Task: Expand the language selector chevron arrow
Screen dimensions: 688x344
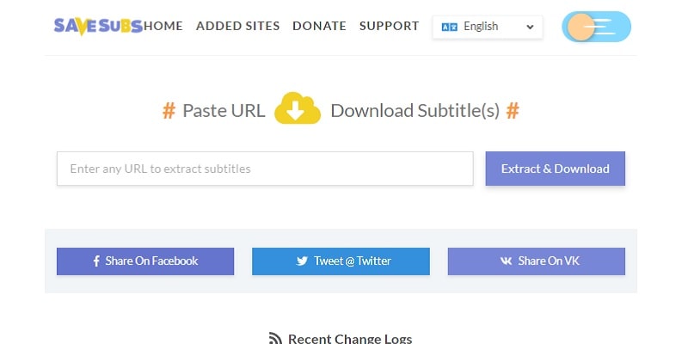Action: (x=530, y=27)
